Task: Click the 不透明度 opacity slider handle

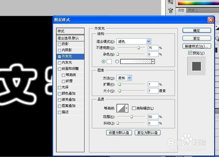Action: coord(138,48)
